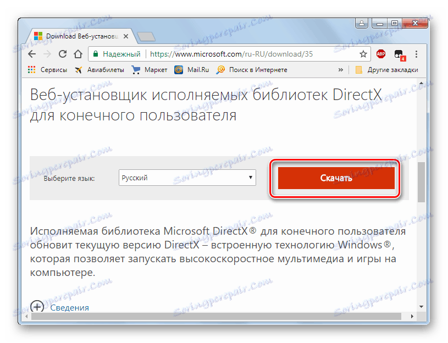The height and width of the screenshot is (343, 448).
Task: Open the extension with the red 4 badge
Action: [400, 55]
